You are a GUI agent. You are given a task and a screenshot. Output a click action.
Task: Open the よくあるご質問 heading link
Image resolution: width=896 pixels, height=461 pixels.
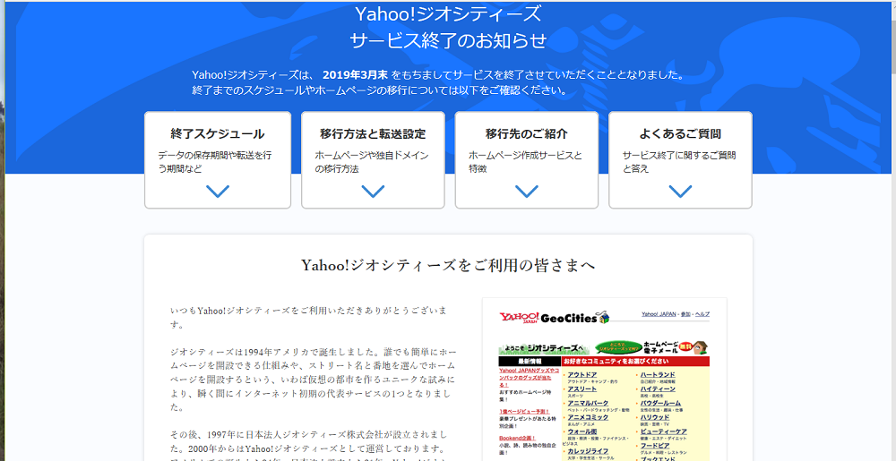tap(680, 134)
